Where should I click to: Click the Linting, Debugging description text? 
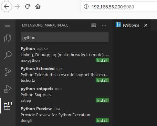[x=65, y=55]
